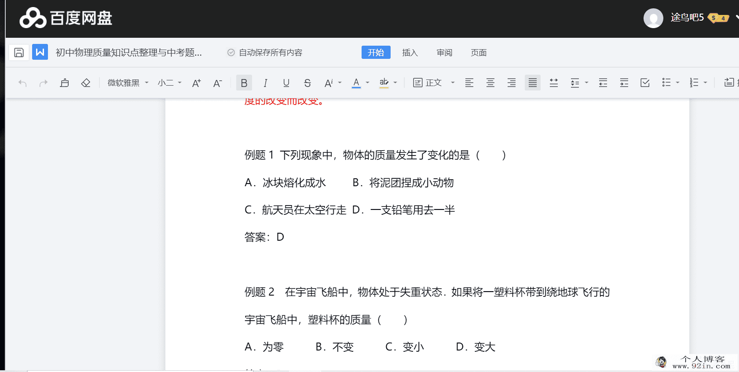Viewport: 739px width, 372px height.
Task: Open the numbered list dropdown arrow
Action: pos(706,83)
